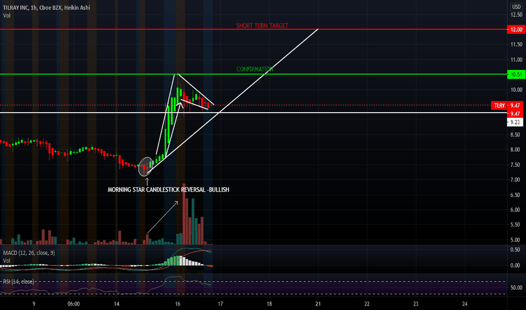Screen dimensions: 526x310
Task: Click the green 10.51 price label
Action: [x=516, y=74]
